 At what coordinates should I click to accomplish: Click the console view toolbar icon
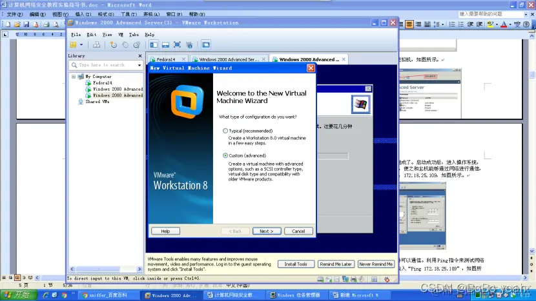click(x=206, y=44)
